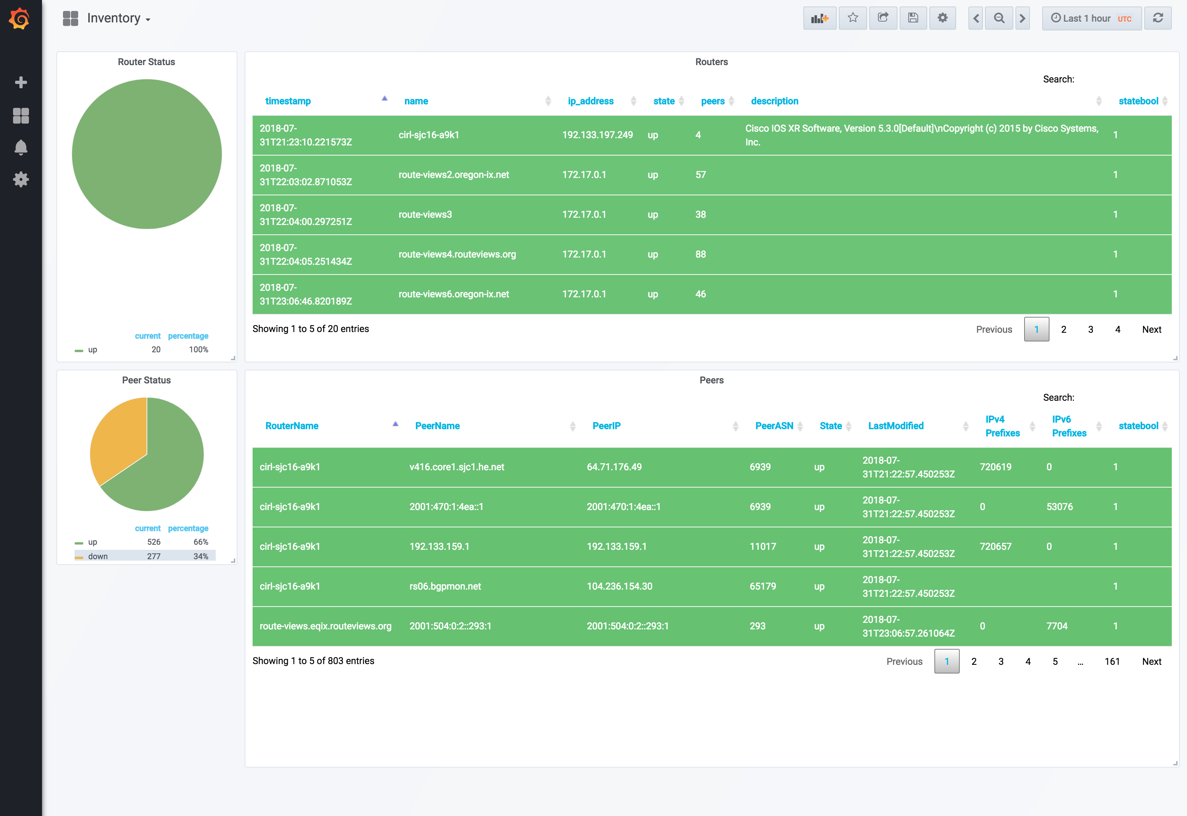Open the Peers panel title menu
1187x816 pixels.
(711, 381)
